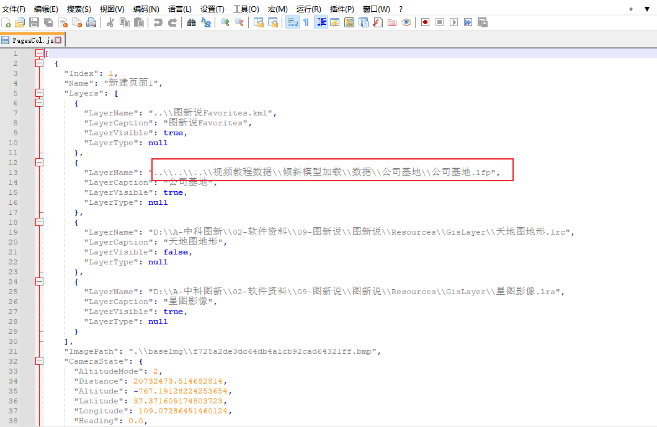Collapse the "Layers" array fold marker
Image resolution: width=657 pixels, height=427 pixels.
40,93
